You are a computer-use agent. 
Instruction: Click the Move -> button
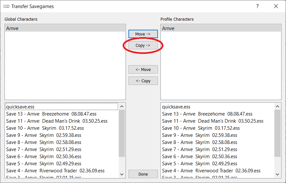pos(143,34)
